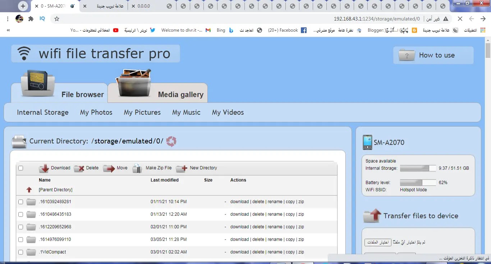
Task: Click the Download toolbar arrow icon
Action: click(x=44, y=168)
